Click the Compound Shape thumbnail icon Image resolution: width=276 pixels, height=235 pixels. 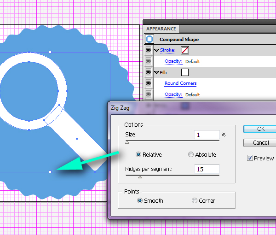149,39
